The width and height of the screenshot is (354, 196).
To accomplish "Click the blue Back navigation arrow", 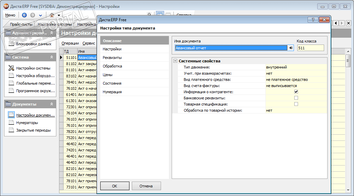I will point(24,15).
